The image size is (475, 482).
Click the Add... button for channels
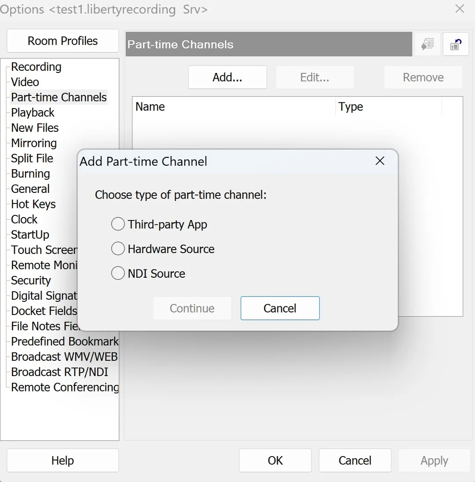227,77
